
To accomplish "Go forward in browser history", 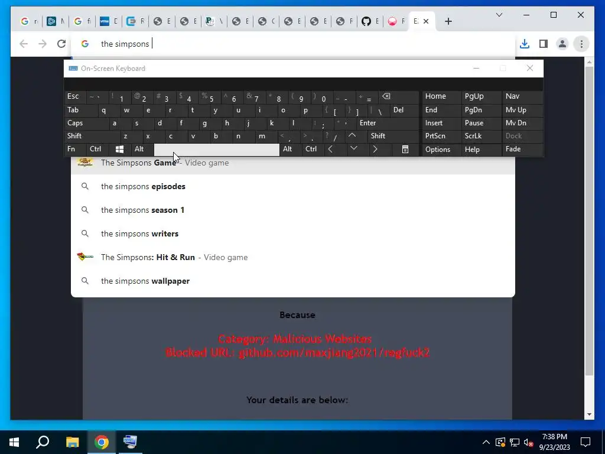I will pyautogui.click(x=43, y=44).
